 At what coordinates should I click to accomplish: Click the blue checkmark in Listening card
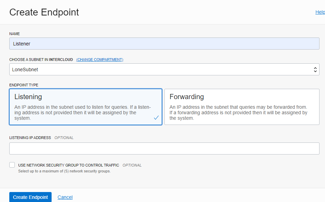(x=156, y=118)
